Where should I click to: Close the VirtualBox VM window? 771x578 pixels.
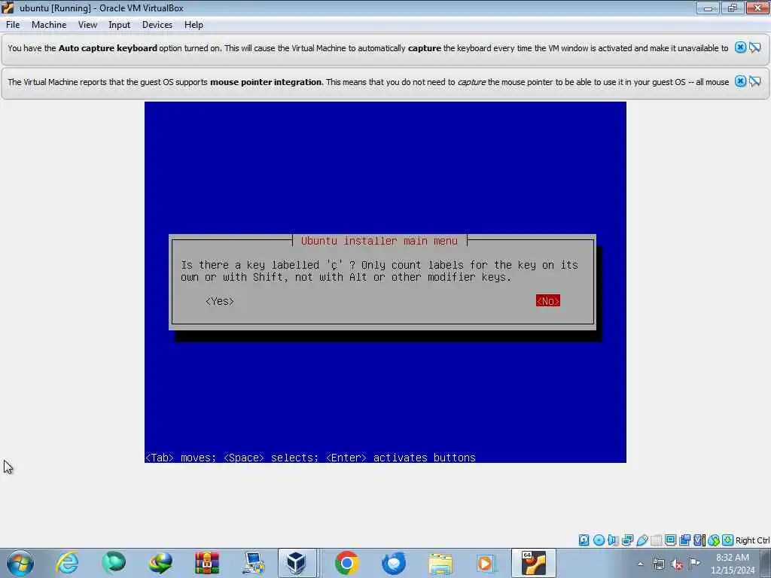757,8
